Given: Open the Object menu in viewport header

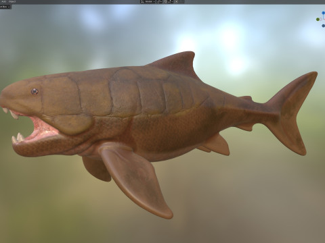Looking at the screenshot, I should click(12, 1).
